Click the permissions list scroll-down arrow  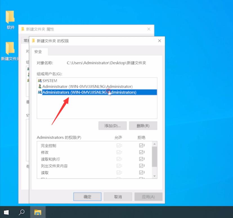[x=154, y=176]
